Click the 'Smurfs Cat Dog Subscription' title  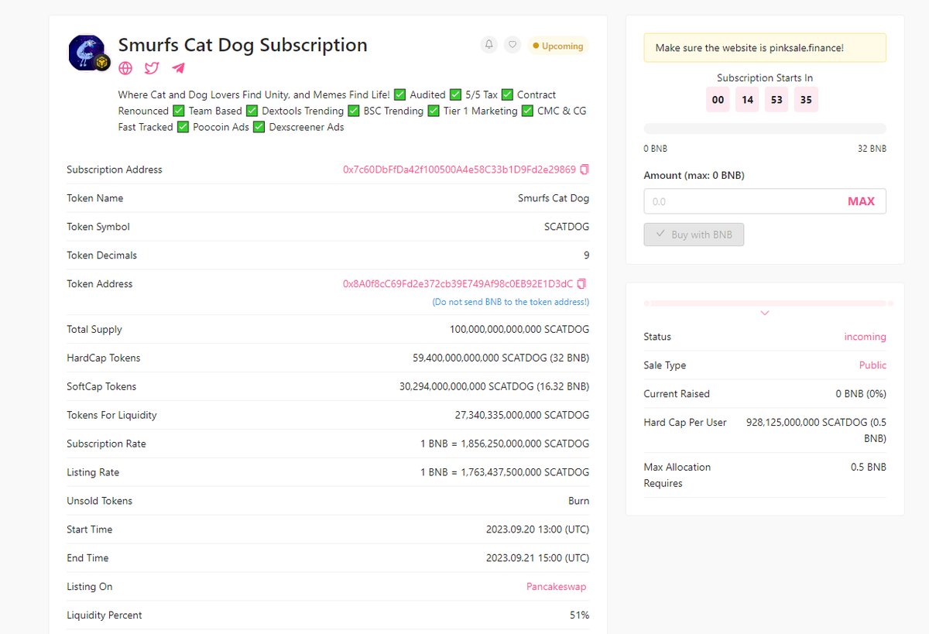(x=243, y=45)
